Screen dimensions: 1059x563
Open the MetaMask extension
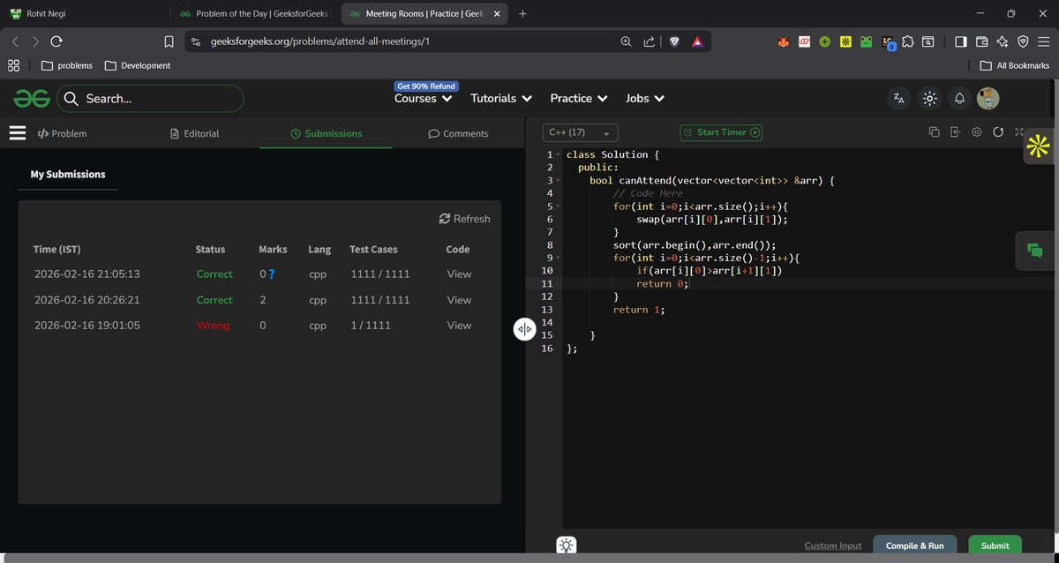pyautogui.click(x=784, y=41)
